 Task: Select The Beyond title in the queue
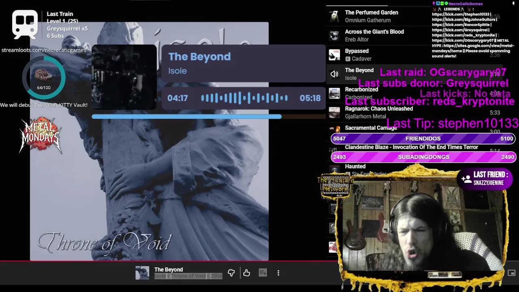(359, 70)
